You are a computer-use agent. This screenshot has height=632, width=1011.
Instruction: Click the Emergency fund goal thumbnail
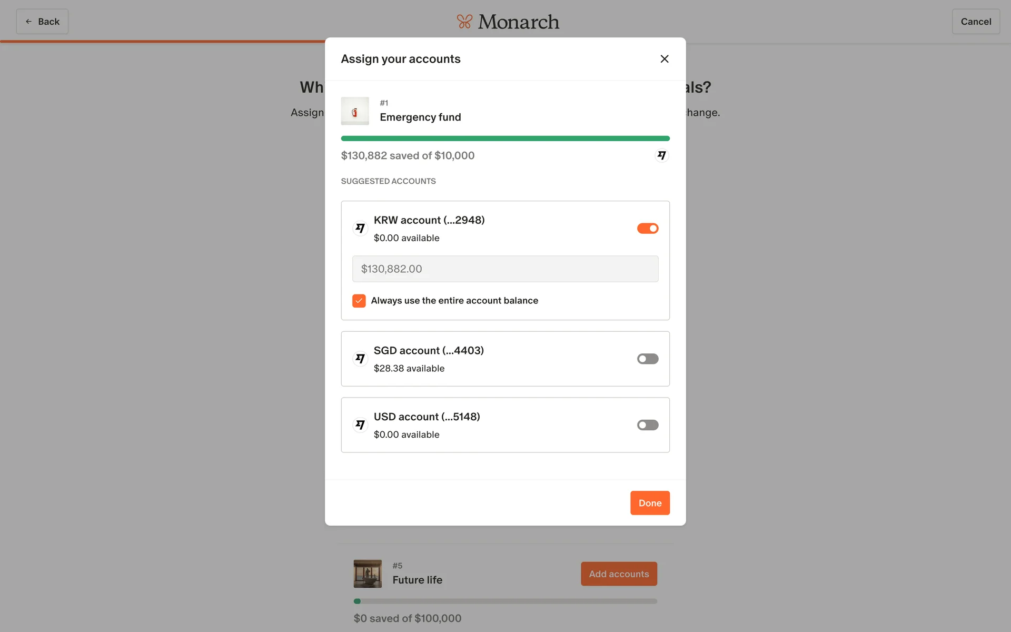(355, 111)
